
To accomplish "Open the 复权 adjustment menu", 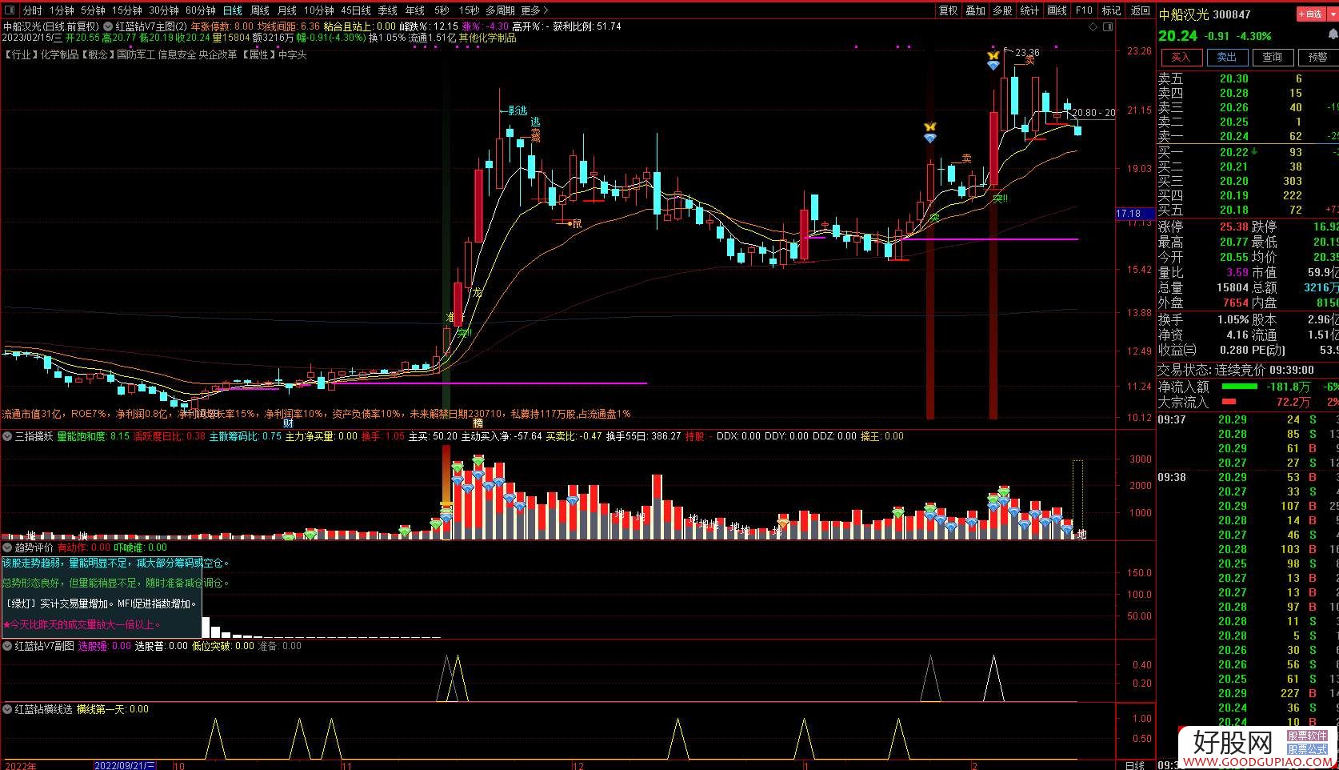I will 948,10.
